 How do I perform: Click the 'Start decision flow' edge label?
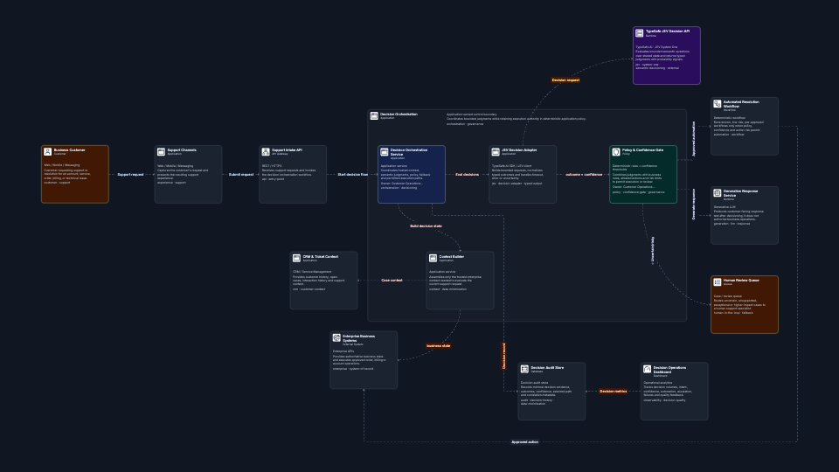pyautogui.click(x=352, y=175)
